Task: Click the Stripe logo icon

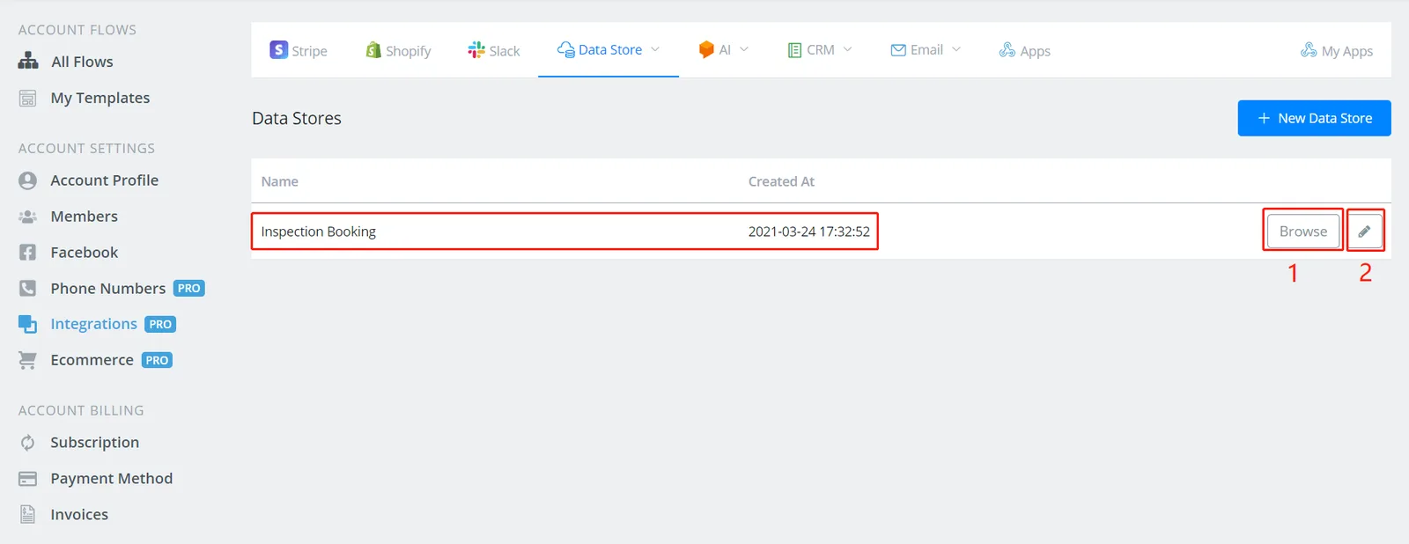Action: click(x=278, y=50)
